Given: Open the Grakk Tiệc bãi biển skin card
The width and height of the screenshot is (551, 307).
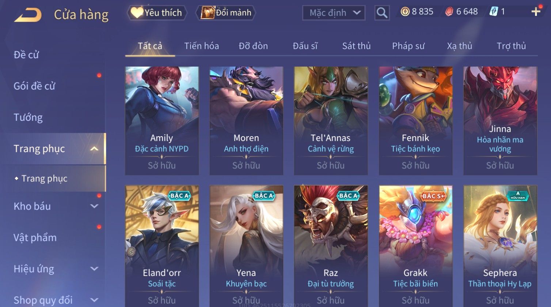Looking at the screenshot, I should coord(415,246).
